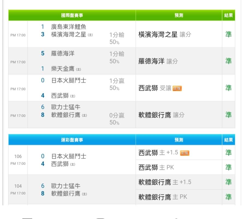
Task: Click prediction 橫濱海灣之星 讓分
Action: coord(165,34)
